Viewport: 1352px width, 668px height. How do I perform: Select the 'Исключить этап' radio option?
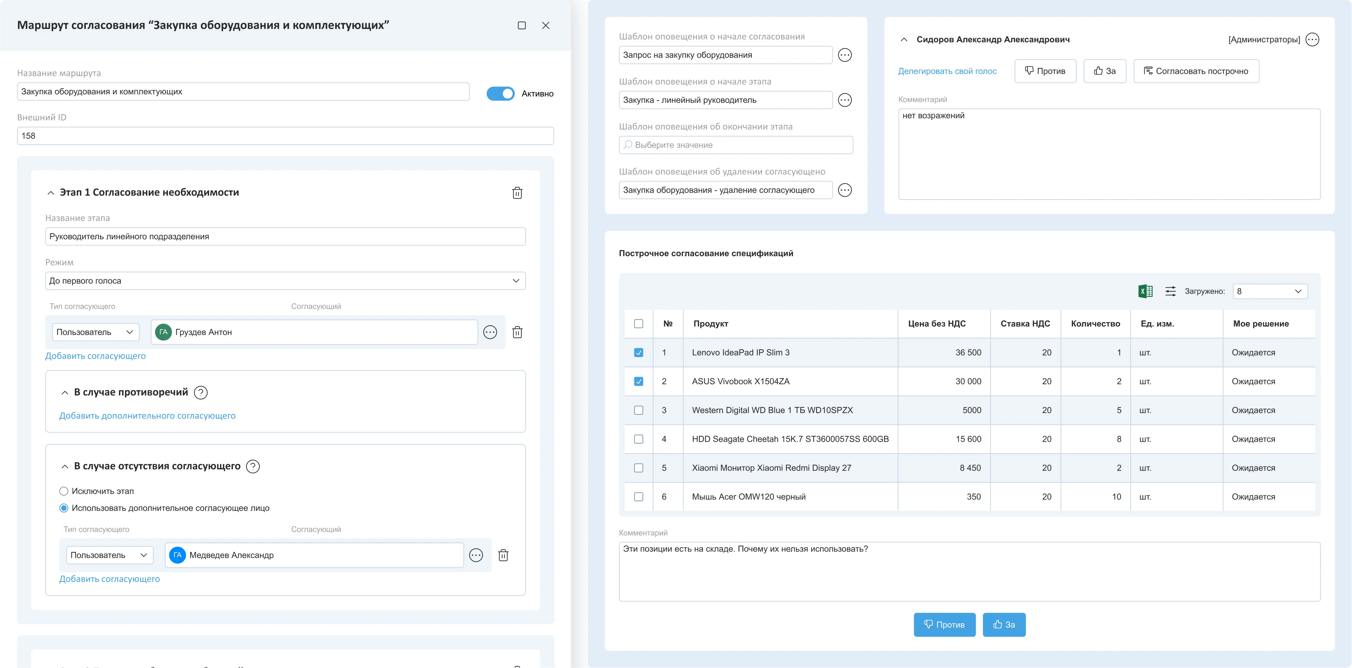[64, 491]
